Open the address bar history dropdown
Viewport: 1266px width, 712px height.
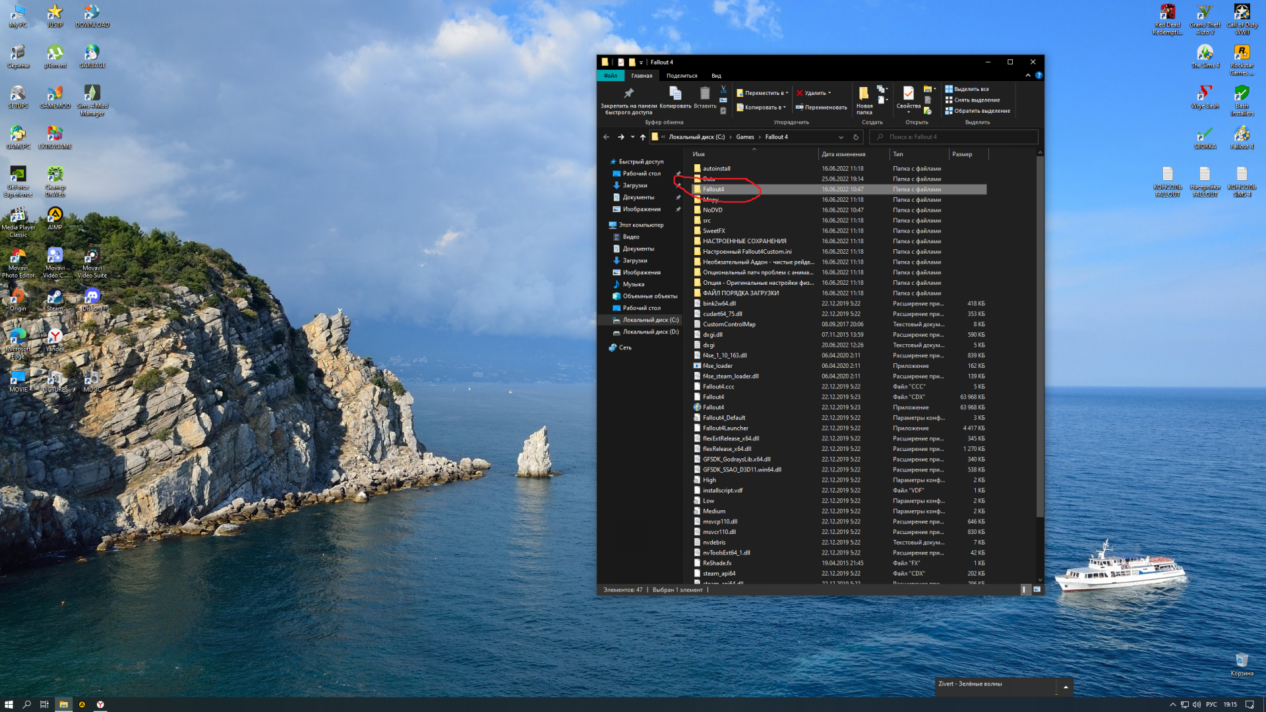(x=841, y=137)
